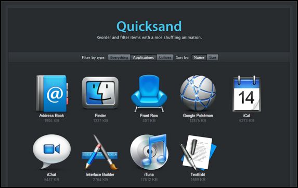Click the Quicksand title heading

pyautogui.click(x=149, y=27)
